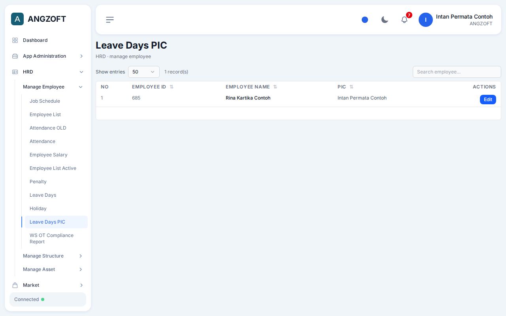The height and width of the screenshot is (316, 506).
Task: Switch to dark mode moon icon
Action: coord(385,20)
